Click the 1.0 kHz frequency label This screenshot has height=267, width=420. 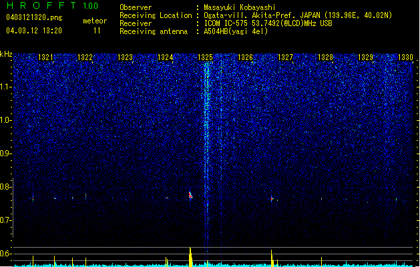6,120
